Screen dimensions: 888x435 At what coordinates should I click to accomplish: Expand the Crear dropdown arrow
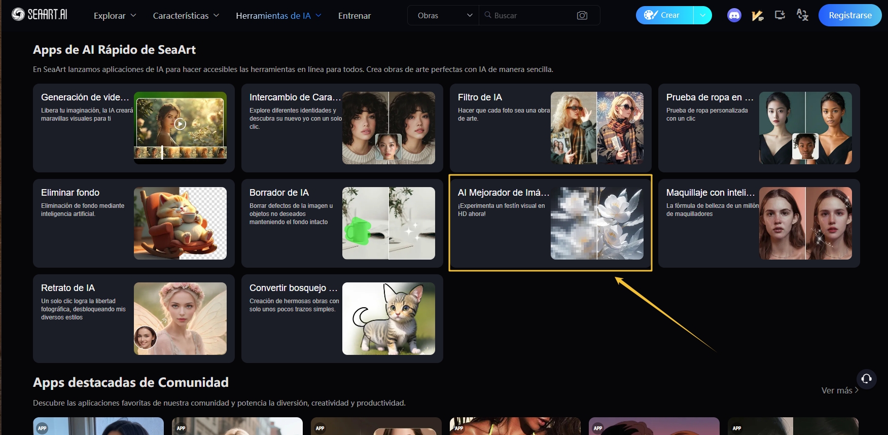click(x=702, y=15)
